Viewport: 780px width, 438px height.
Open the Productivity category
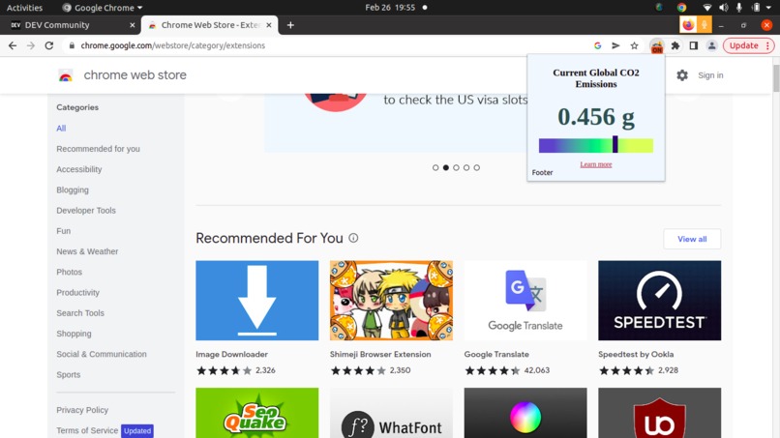78,292
